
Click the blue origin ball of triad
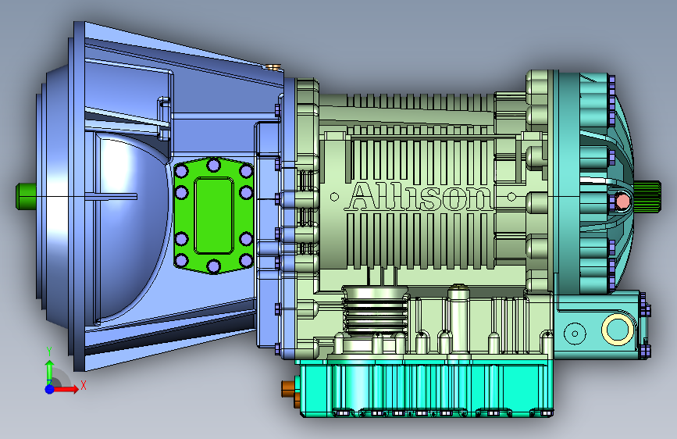click(50, 389)
